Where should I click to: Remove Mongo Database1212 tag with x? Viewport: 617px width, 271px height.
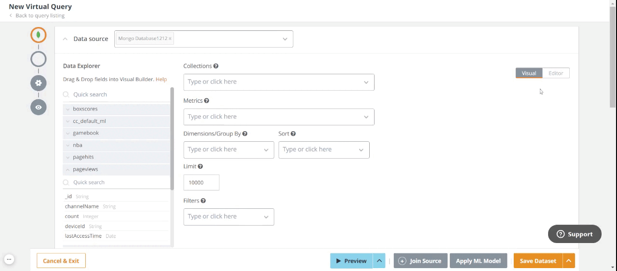click(170, 39)
